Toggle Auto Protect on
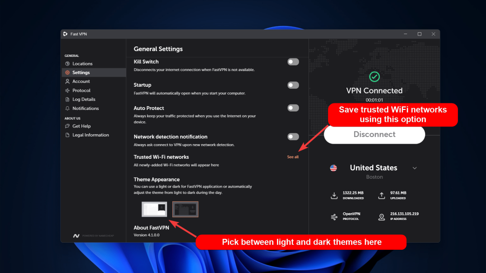Image resolution: width=486 pixels, height=273 pixels. [x=293, y=108]
